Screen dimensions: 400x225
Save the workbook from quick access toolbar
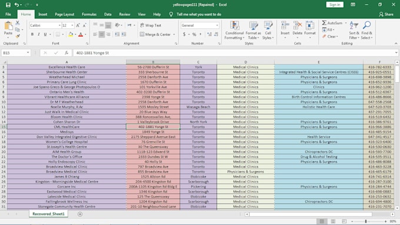(8, 5)
